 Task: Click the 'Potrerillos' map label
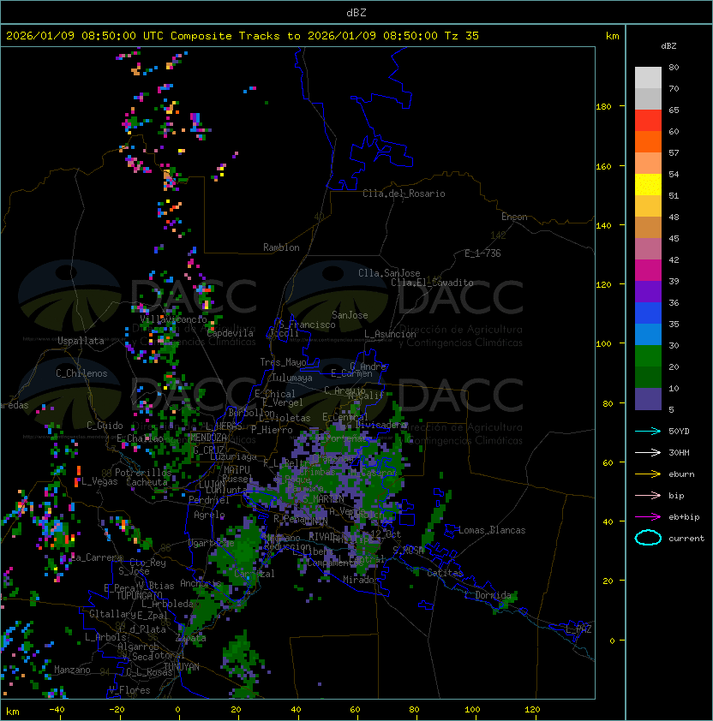click(143, 472)
